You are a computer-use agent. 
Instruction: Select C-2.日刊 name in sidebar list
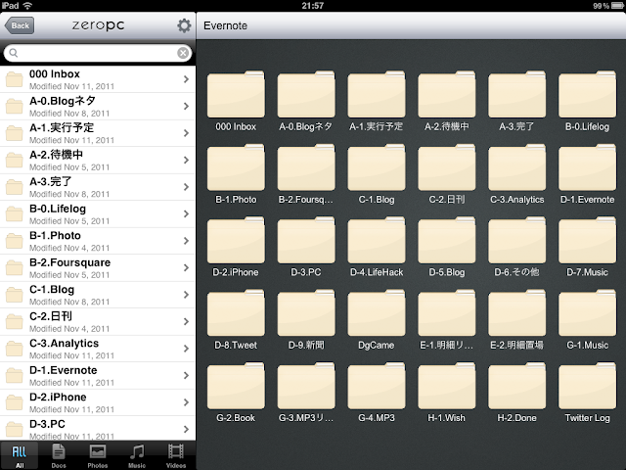click(51, 316)
